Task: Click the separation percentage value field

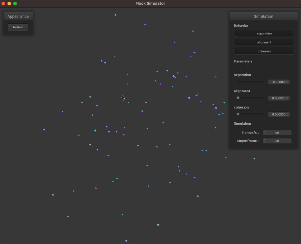Action: click(278, 82)
